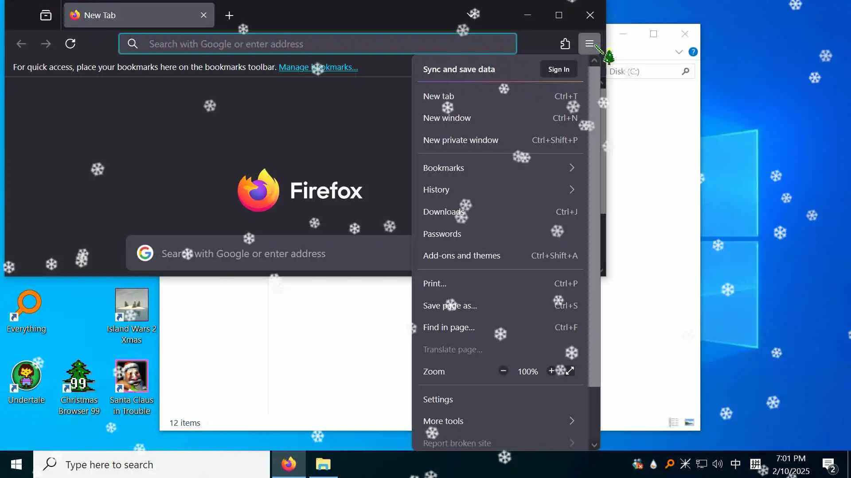Click the reload page icon
Screen dimensions: 851x478
70,44
